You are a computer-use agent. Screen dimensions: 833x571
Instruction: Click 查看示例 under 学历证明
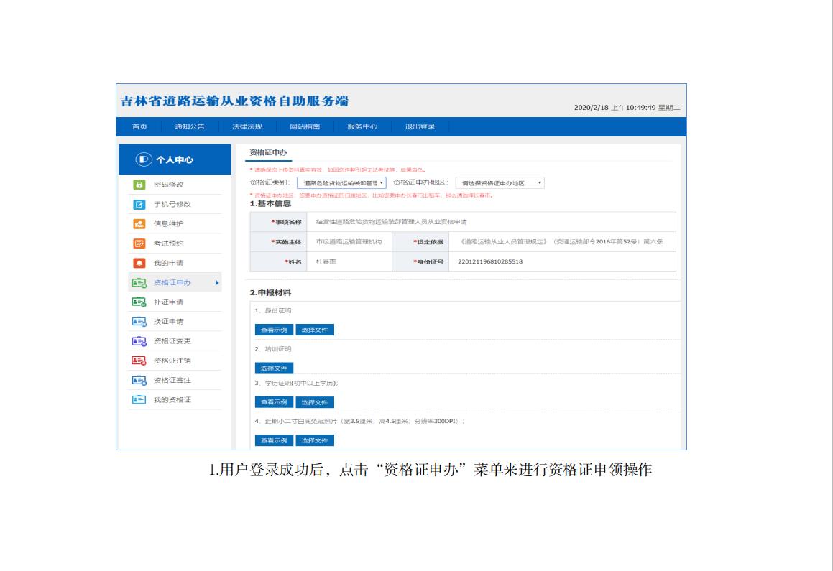tap(274, 402)
